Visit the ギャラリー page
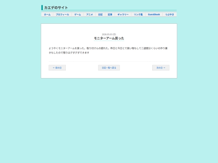 (123, 14)
